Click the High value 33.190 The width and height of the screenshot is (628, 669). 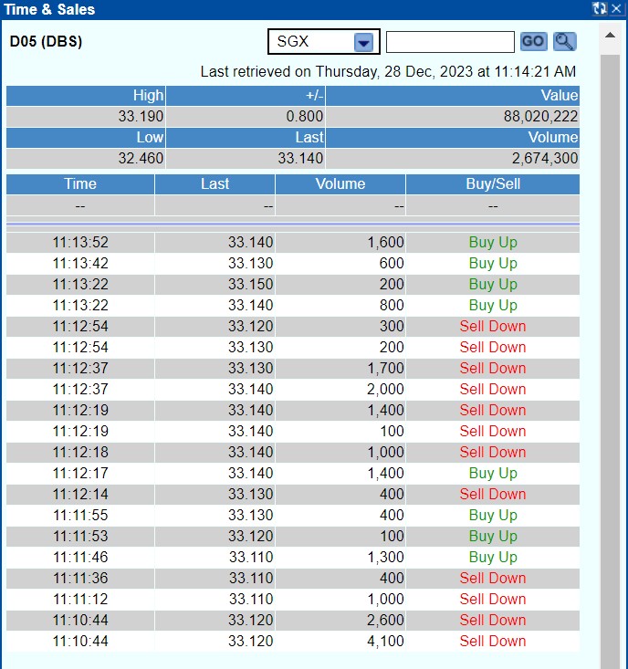coord(141,117)
